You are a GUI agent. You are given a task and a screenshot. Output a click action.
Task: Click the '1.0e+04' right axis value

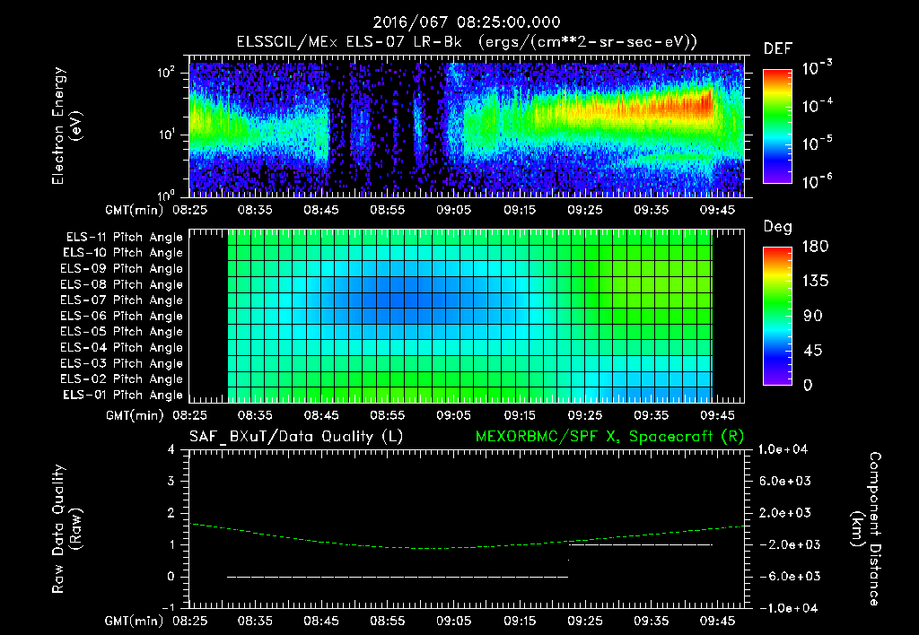click(783, 450)
